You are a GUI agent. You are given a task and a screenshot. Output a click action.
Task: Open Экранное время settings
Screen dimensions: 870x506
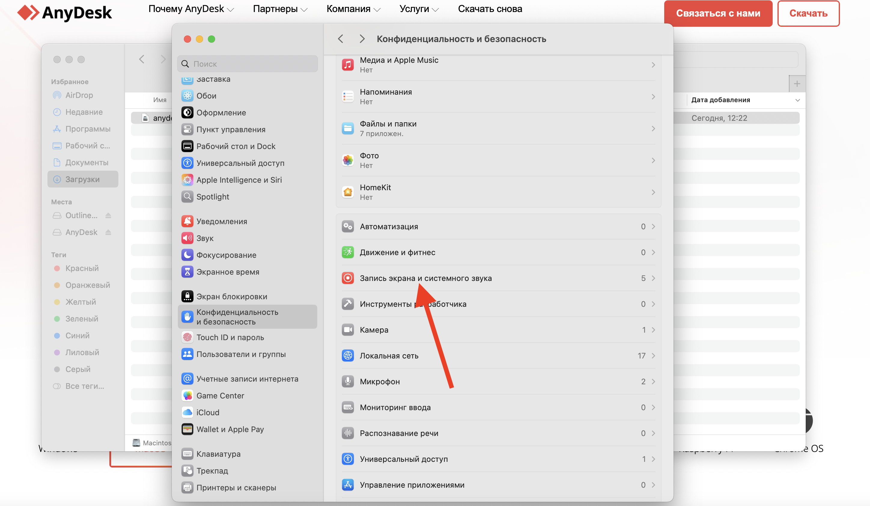pyautogui.click(x=247, y=272)
